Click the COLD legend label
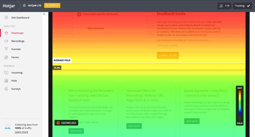The width and height of the screenshot is (255, 137). (x=240, y=123)
